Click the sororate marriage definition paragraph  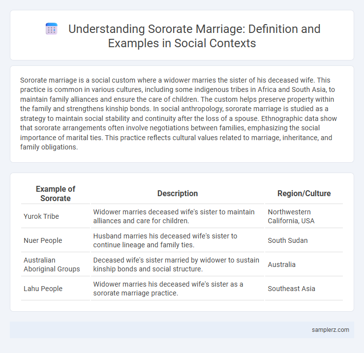178,114
